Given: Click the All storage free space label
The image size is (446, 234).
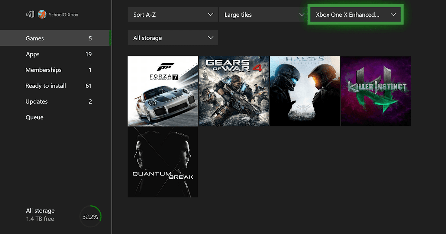Looking at the screenshot, I should coord(40,214).
